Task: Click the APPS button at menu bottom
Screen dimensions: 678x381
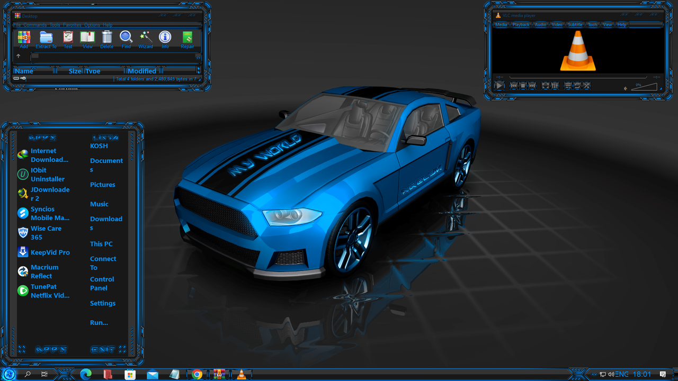Action: coord(51,349)
